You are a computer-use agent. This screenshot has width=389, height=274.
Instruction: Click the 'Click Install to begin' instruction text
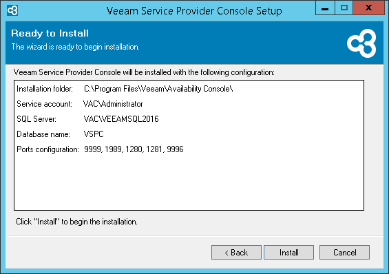[x=76, y=222]
